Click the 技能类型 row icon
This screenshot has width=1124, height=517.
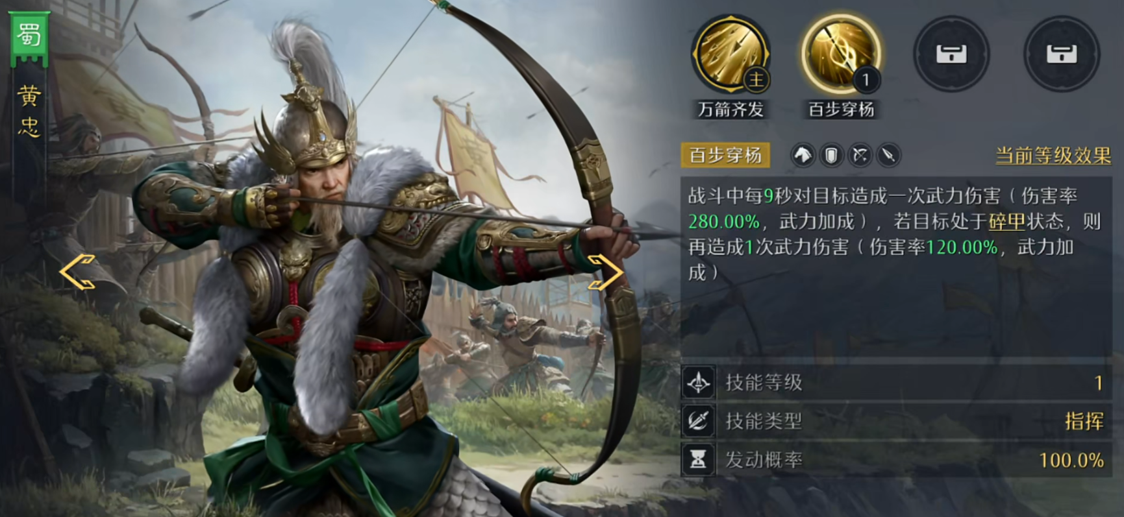pyautogui.click(x=698, y=421)
